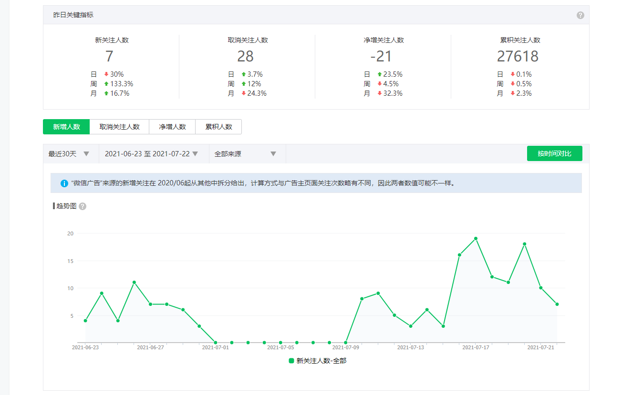Click the blue info icon in notice banner
Viewport: 622px width, 395px height.
pos(64,183)
